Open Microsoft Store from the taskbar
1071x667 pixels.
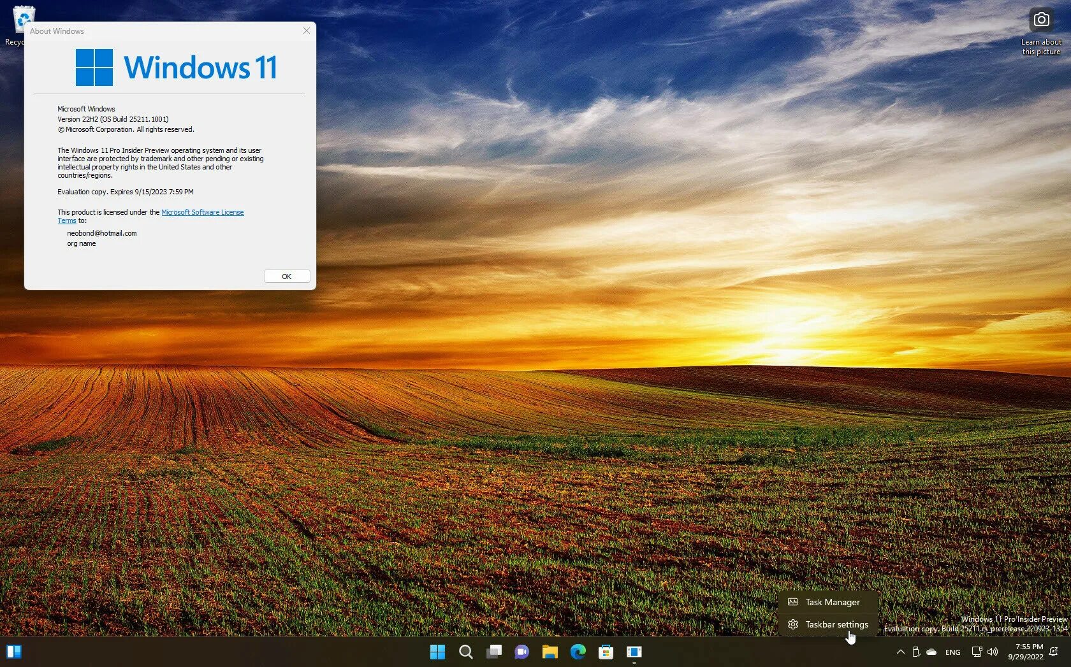(x=606, y=652)
